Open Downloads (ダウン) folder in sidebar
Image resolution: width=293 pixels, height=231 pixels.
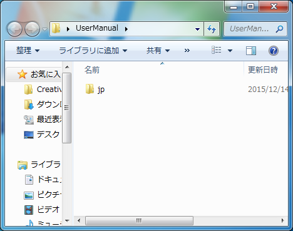(x=43, y=105)
